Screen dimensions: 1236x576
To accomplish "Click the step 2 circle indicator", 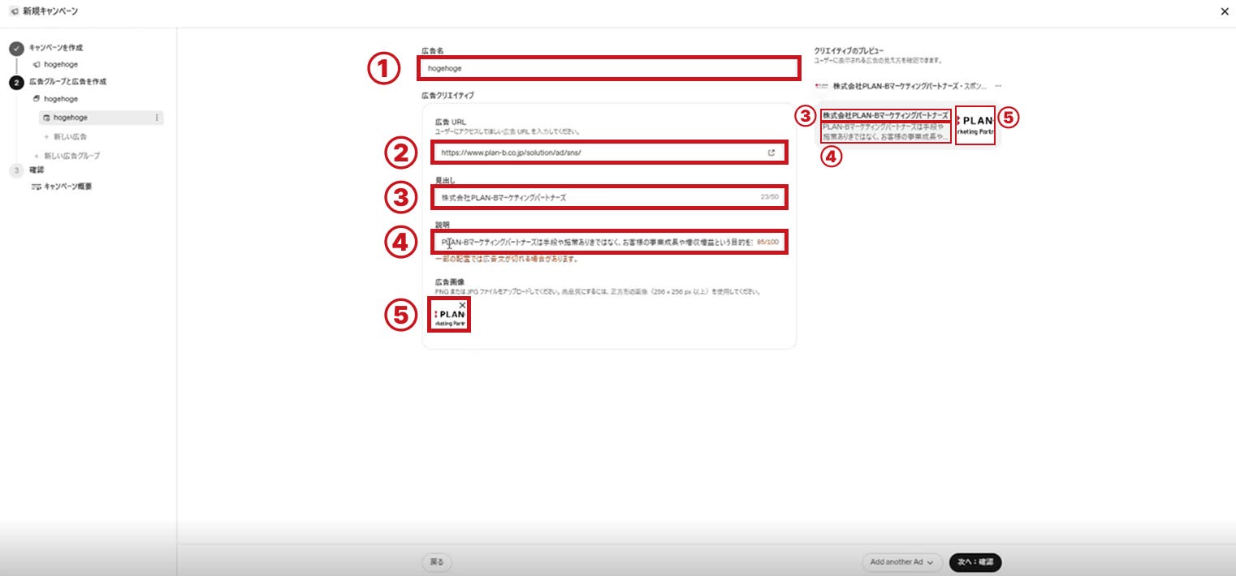I will 16,82.
